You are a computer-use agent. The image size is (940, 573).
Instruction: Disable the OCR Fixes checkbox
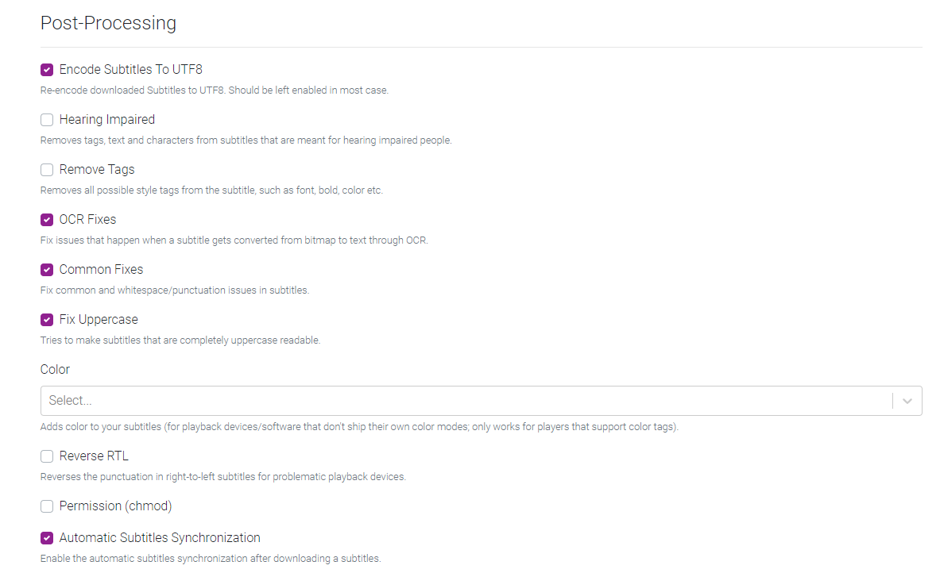[46, 219]
